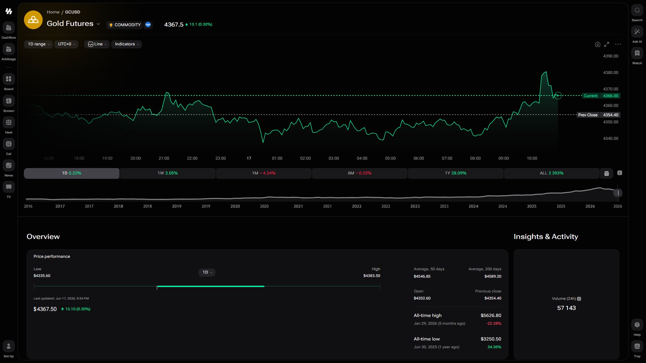Click the Volume value 57 143
This screenshot has height=363, width=646.
pos(567,308)
